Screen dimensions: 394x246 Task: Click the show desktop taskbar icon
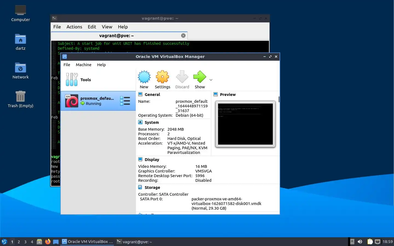point(56,242)
